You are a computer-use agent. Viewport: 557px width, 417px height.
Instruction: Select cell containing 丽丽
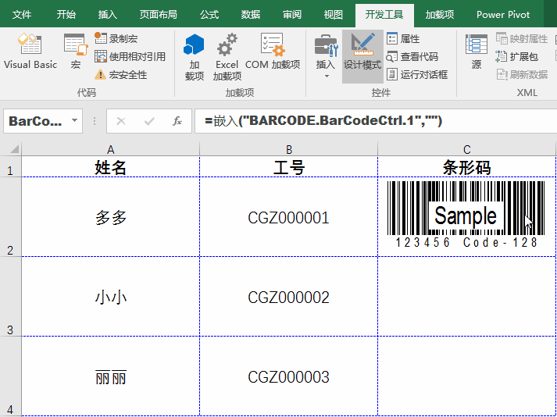[110, 376]
